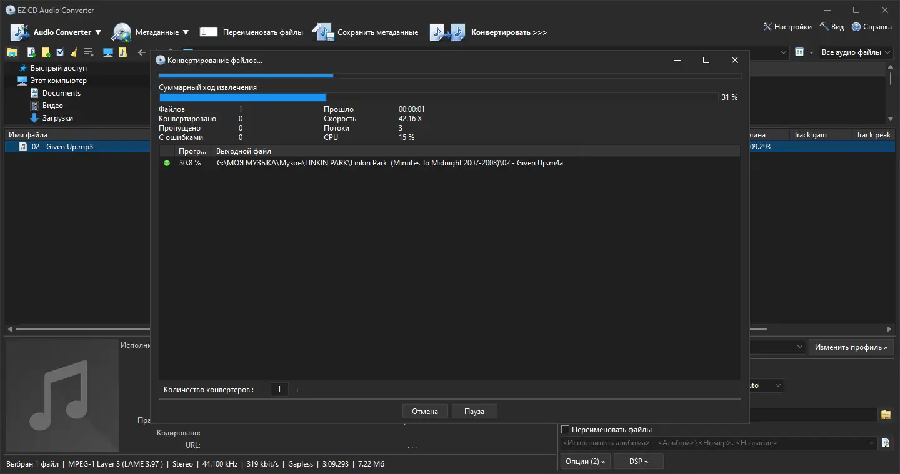900x474 pixels.
Task: Select Быстрый доступ in the folder tree
Action: pos(59,68)
